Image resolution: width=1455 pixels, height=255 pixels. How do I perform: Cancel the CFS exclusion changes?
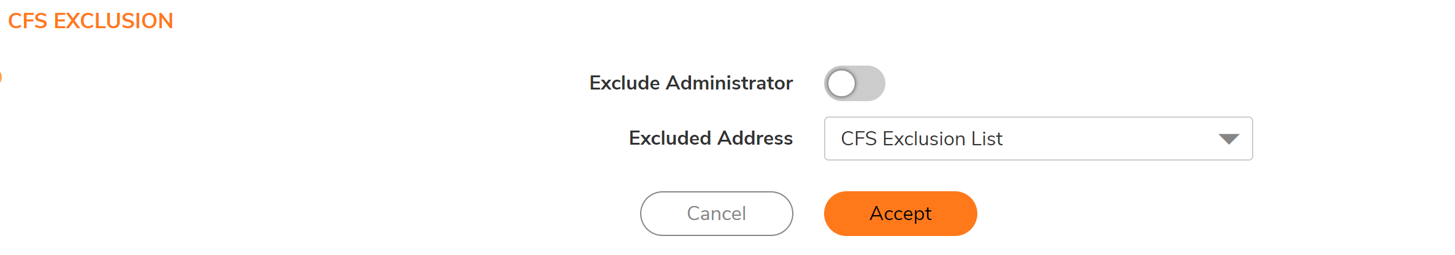[716, 213]
